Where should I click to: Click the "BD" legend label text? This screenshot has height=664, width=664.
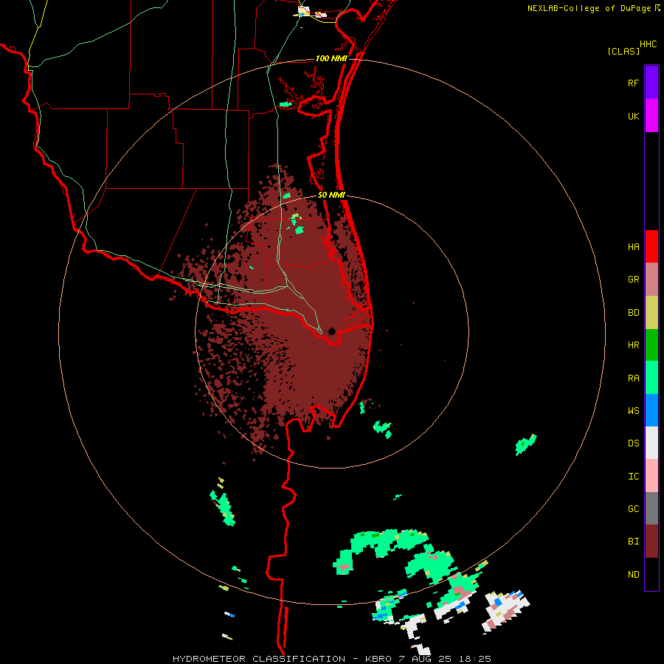pyautogui.click(x=633, y=313)
